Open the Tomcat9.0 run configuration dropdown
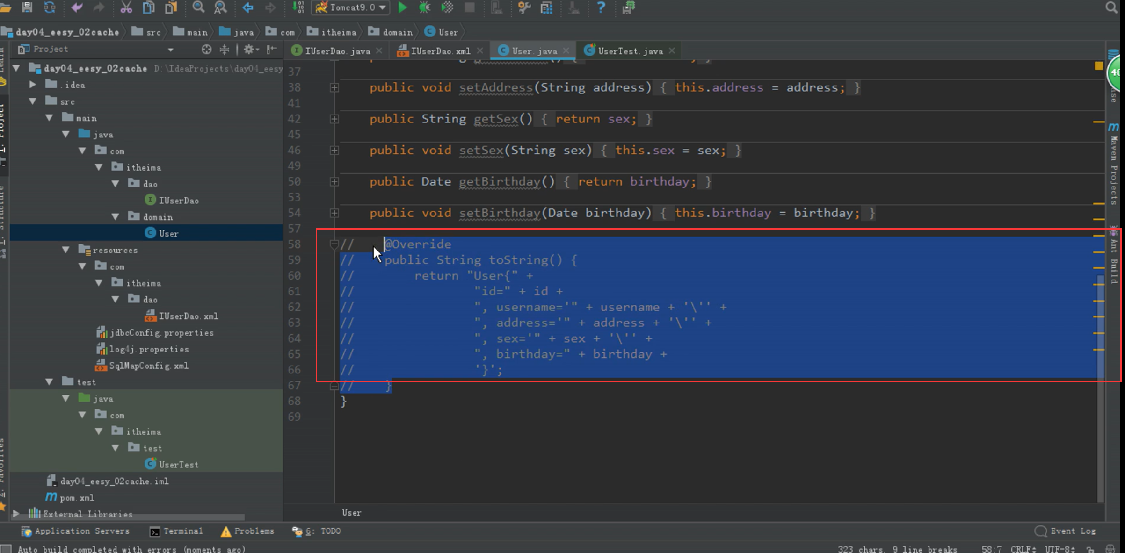Viewport: 1125px width, 553px height. [x=351, y=7]
